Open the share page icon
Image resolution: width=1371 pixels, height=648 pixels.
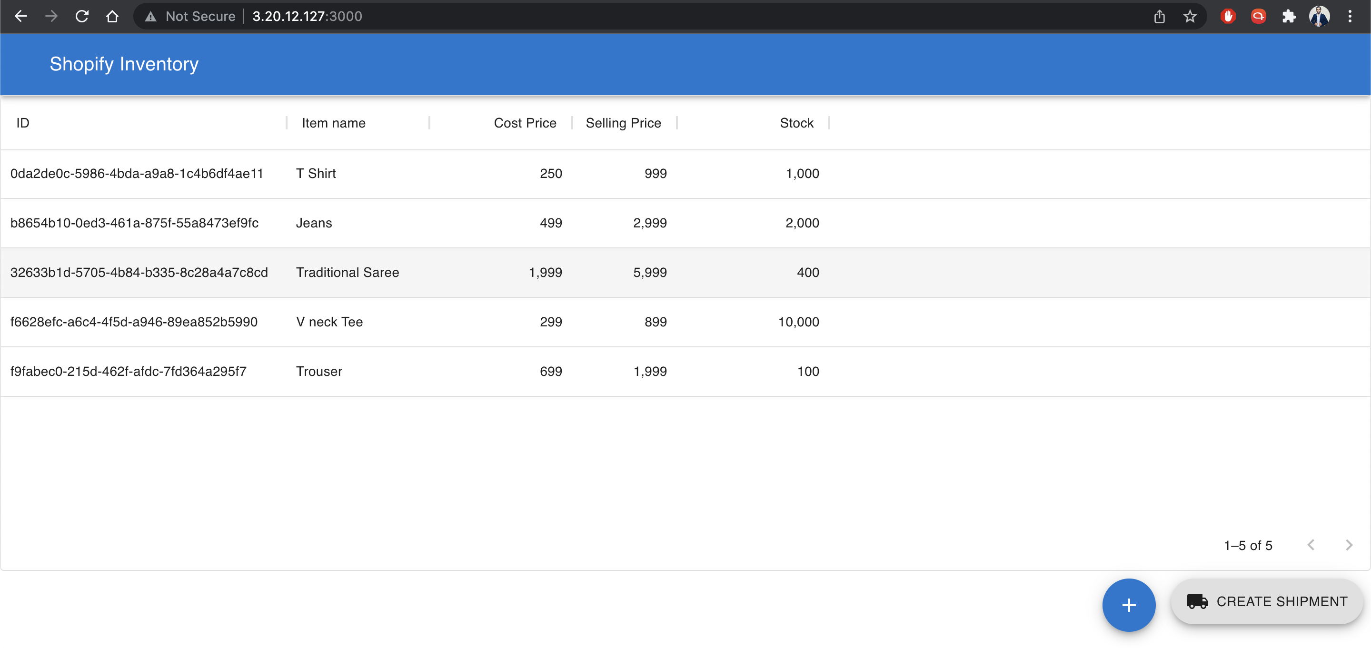1159,17
